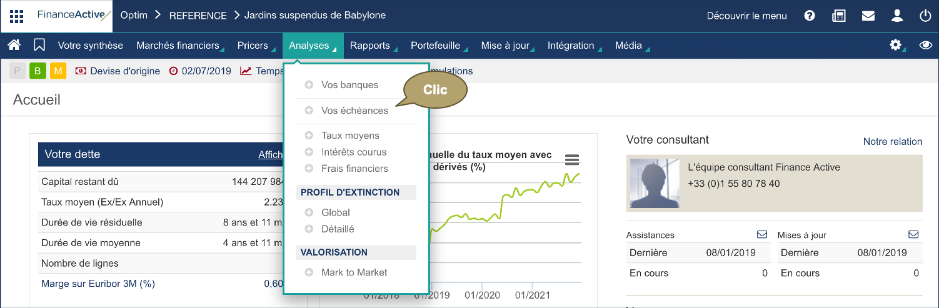Open the help question mark icon
This screenshot has width=939, height=308.
coord(810,16)
